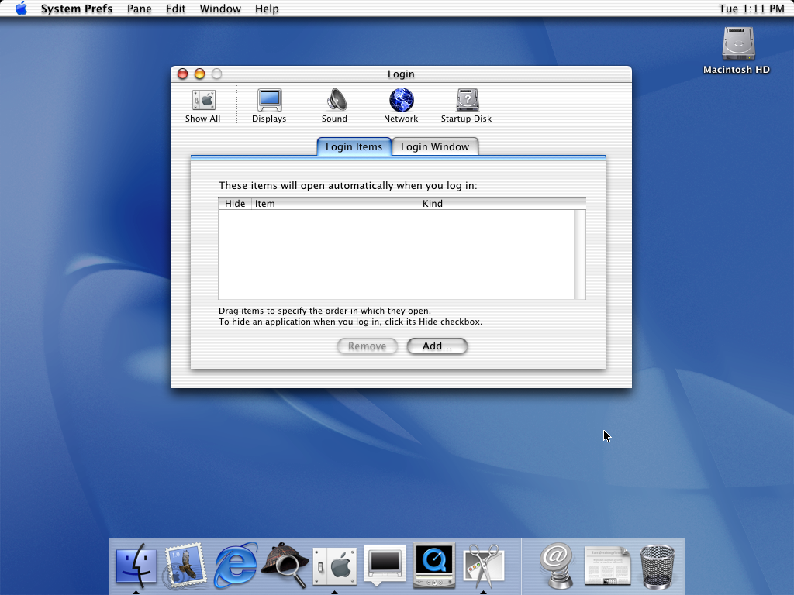Open the Help menu
The width and height of the screenshot is (794, 595).
[267, 9]
